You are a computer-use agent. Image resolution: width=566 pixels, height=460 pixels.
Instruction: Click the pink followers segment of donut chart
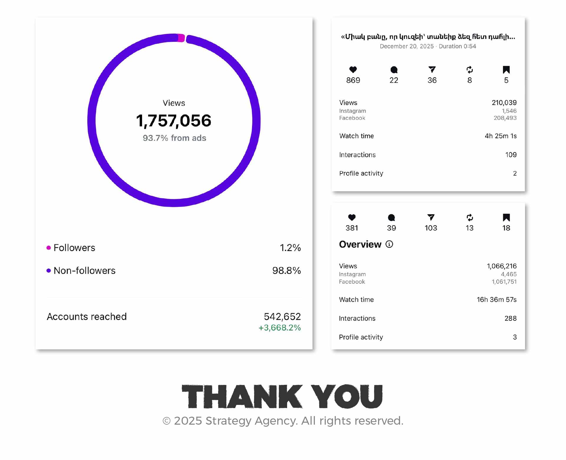pos(181,38)
